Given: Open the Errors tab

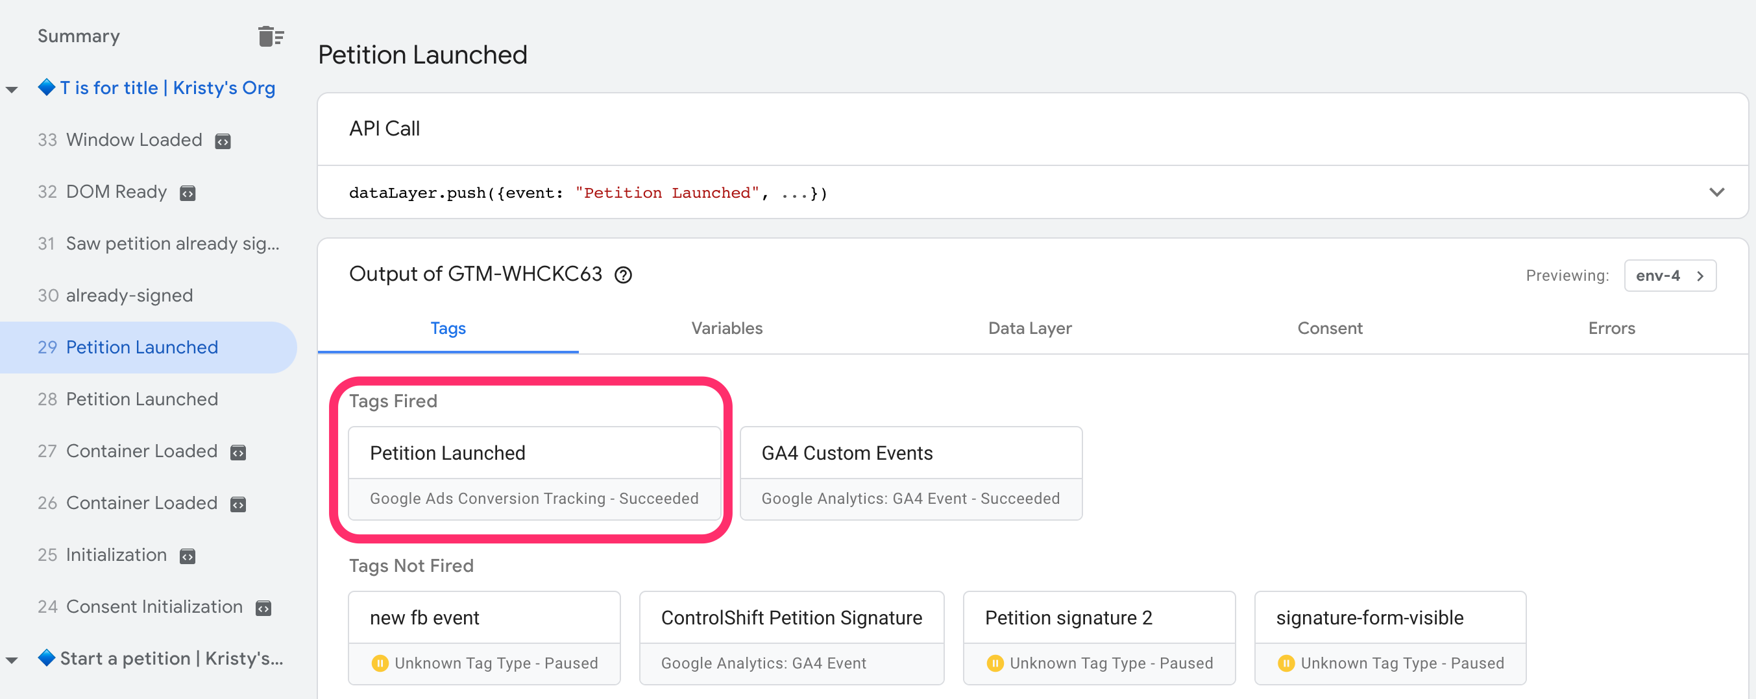Looking at the screenshot, I should click(x=1611, y=328).
